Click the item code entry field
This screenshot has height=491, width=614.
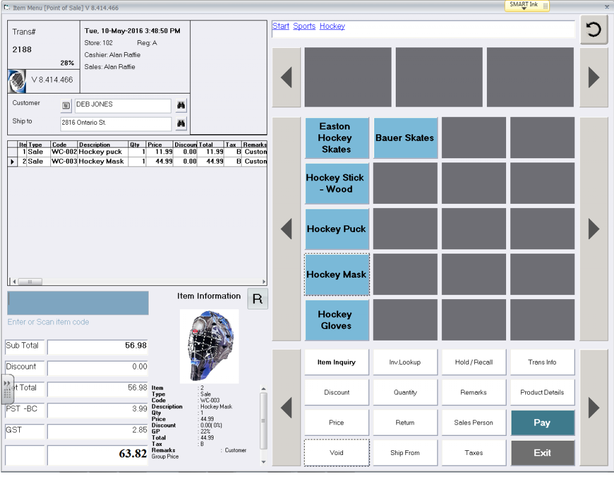[x=77, y=303]
